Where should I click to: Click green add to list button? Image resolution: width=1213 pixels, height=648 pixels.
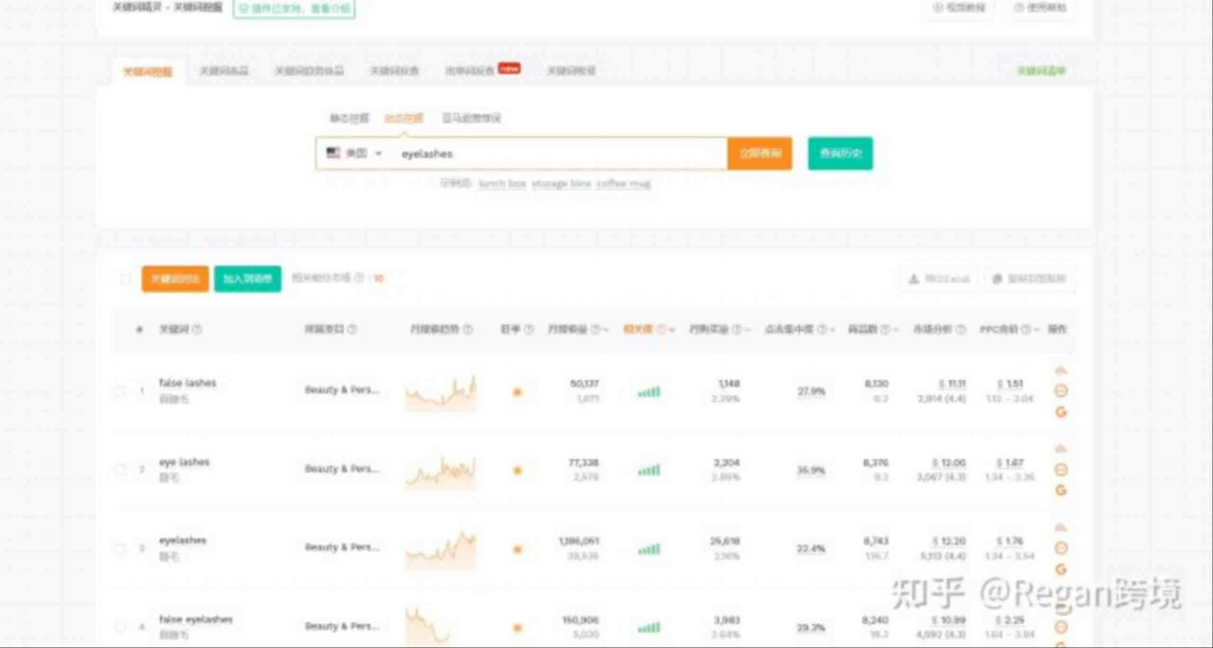click(x=247, y=279)
